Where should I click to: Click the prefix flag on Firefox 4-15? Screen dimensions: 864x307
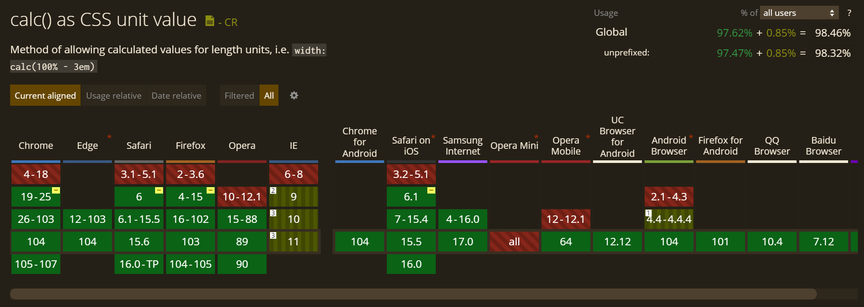[211, 190]
